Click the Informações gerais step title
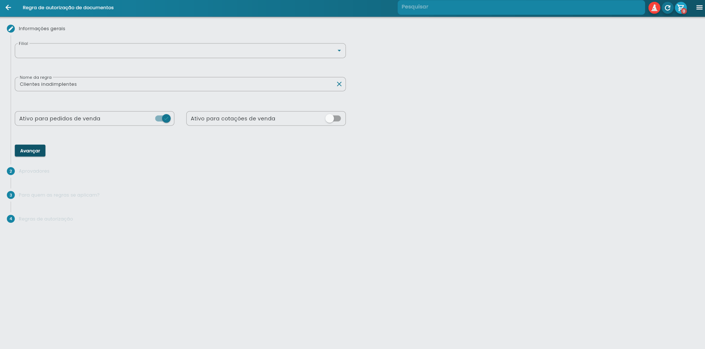 pos(42,29)
